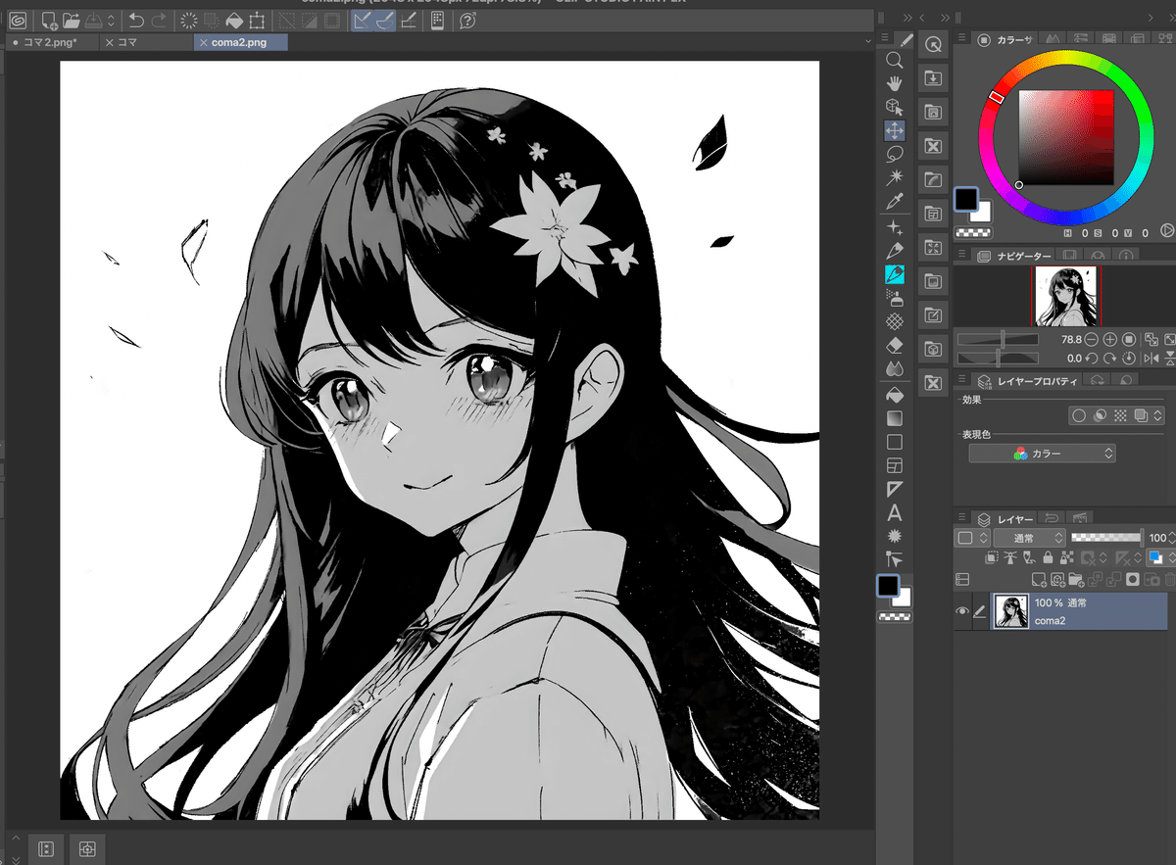Open the Clip Studio launcher icon

pyautogui.click(x=18, y=20)
